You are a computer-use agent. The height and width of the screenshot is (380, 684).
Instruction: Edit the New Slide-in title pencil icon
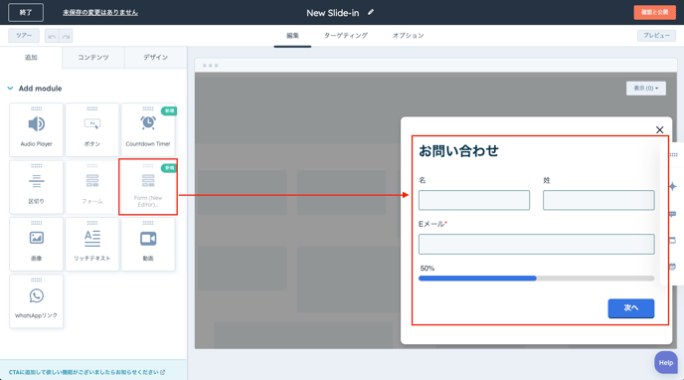point(371,12)
